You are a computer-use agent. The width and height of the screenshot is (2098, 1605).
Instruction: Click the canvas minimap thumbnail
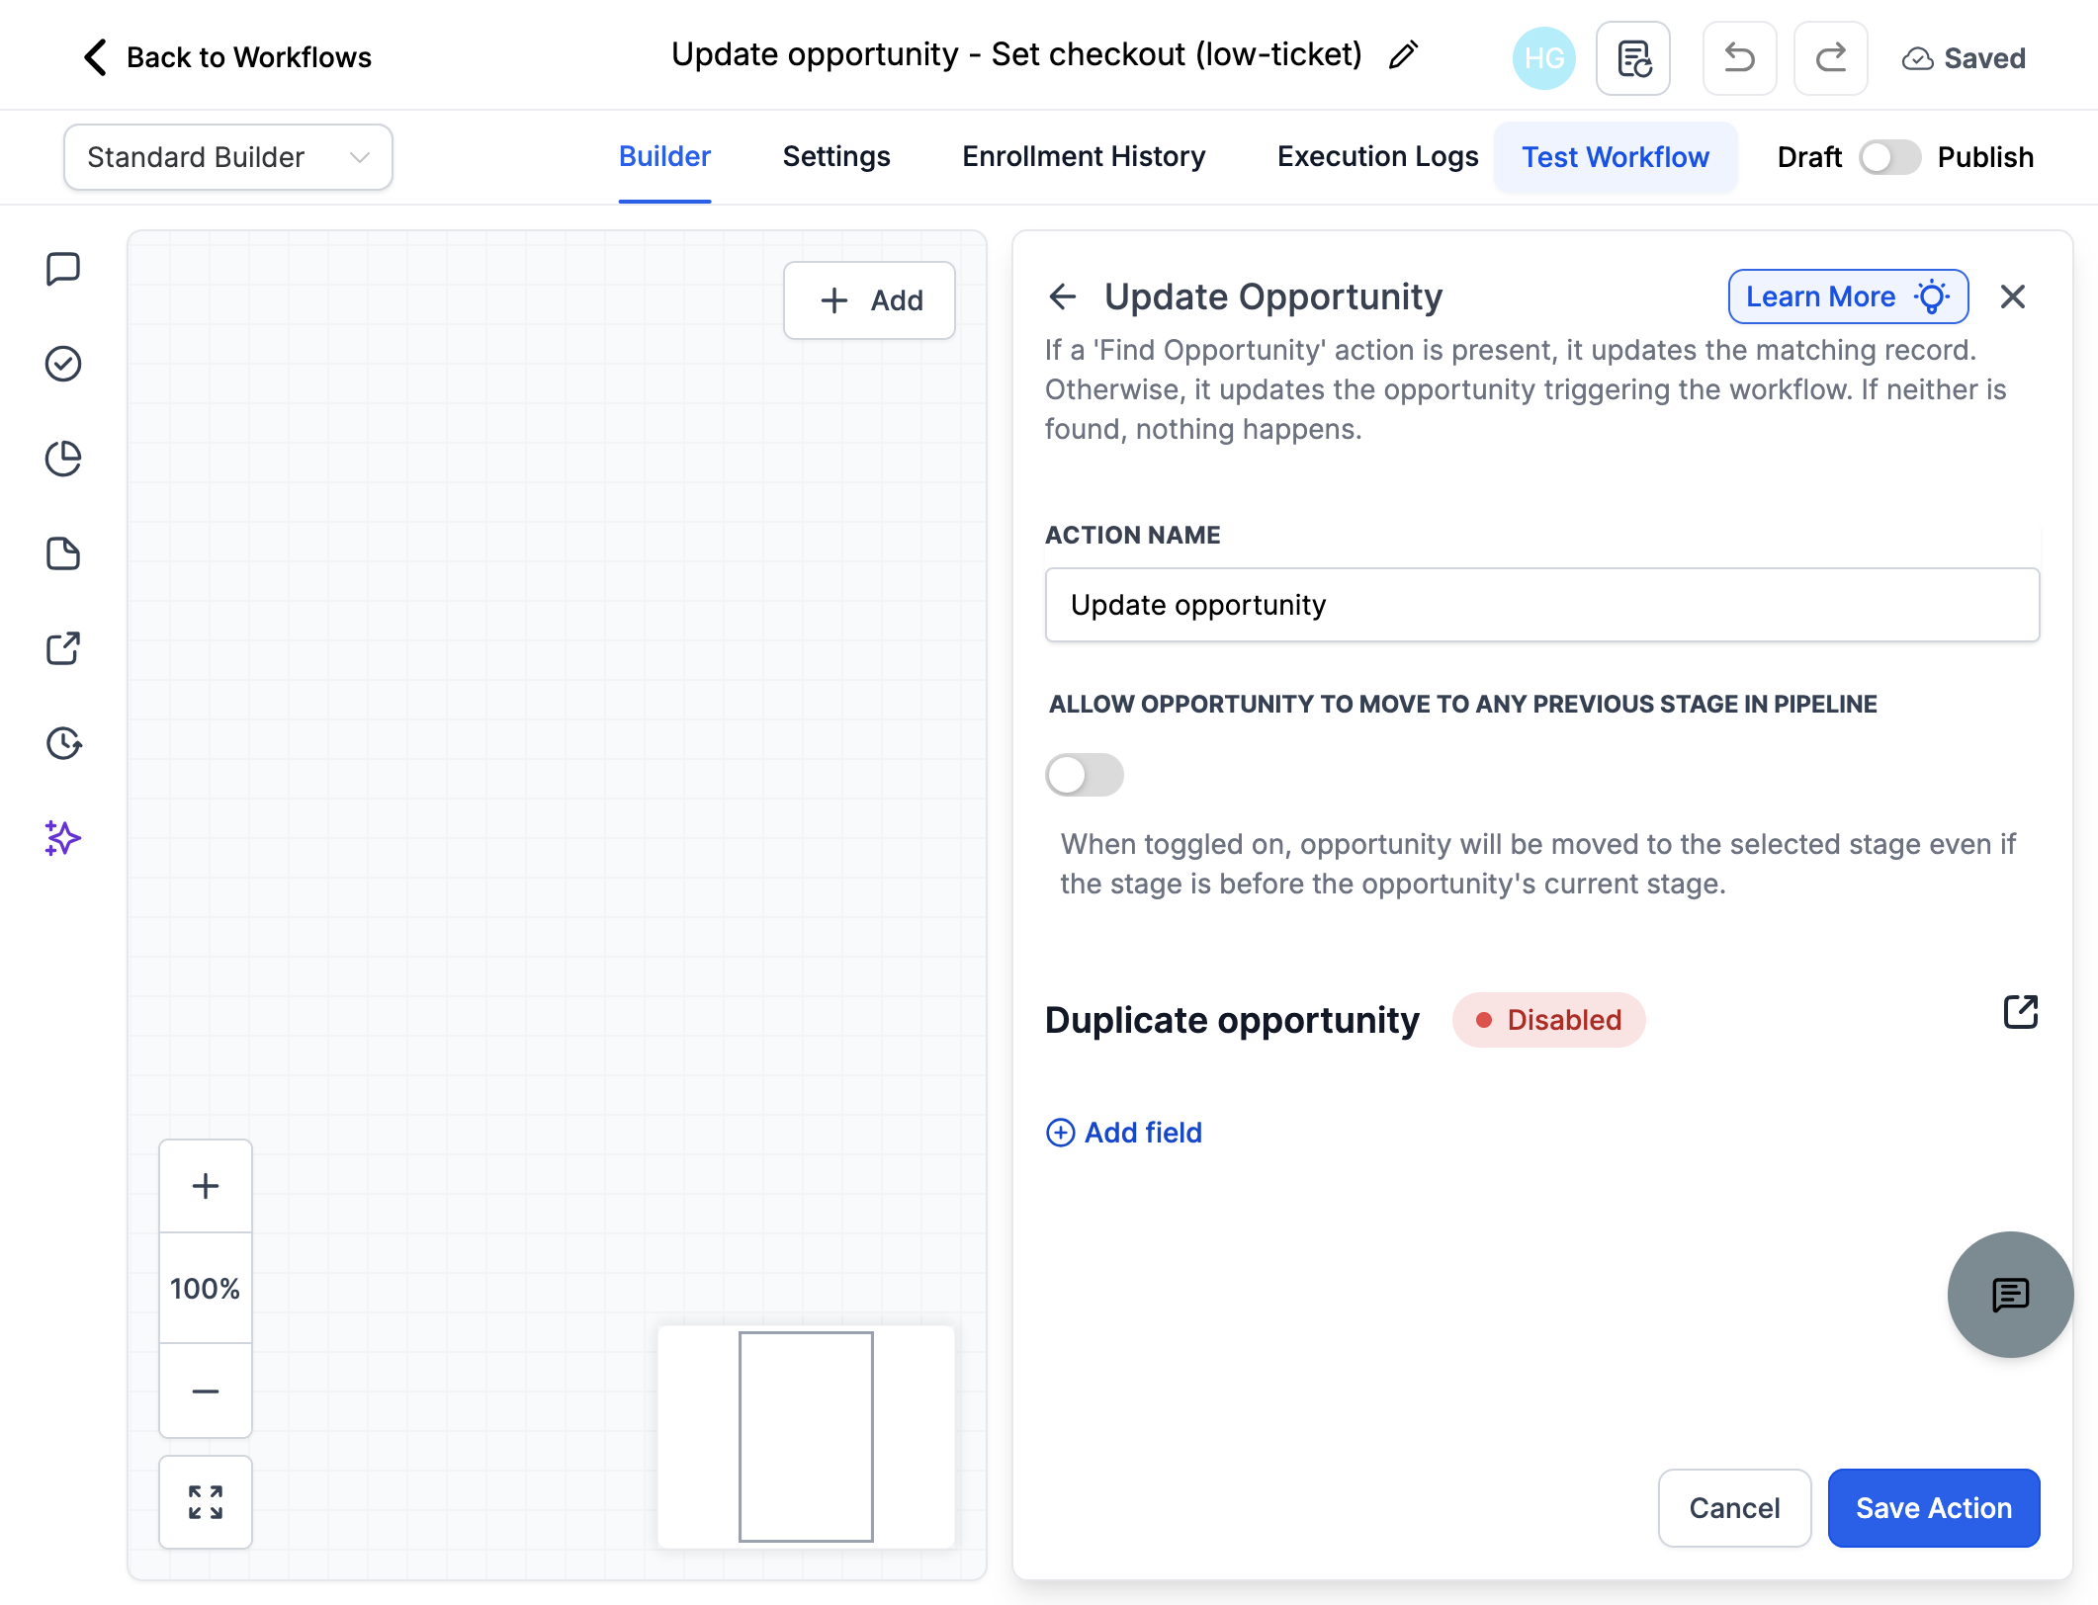click(806, 1437)
